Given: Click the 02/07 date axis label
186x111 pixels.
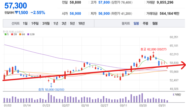Looking at the screenshot, I should point(66,106).
